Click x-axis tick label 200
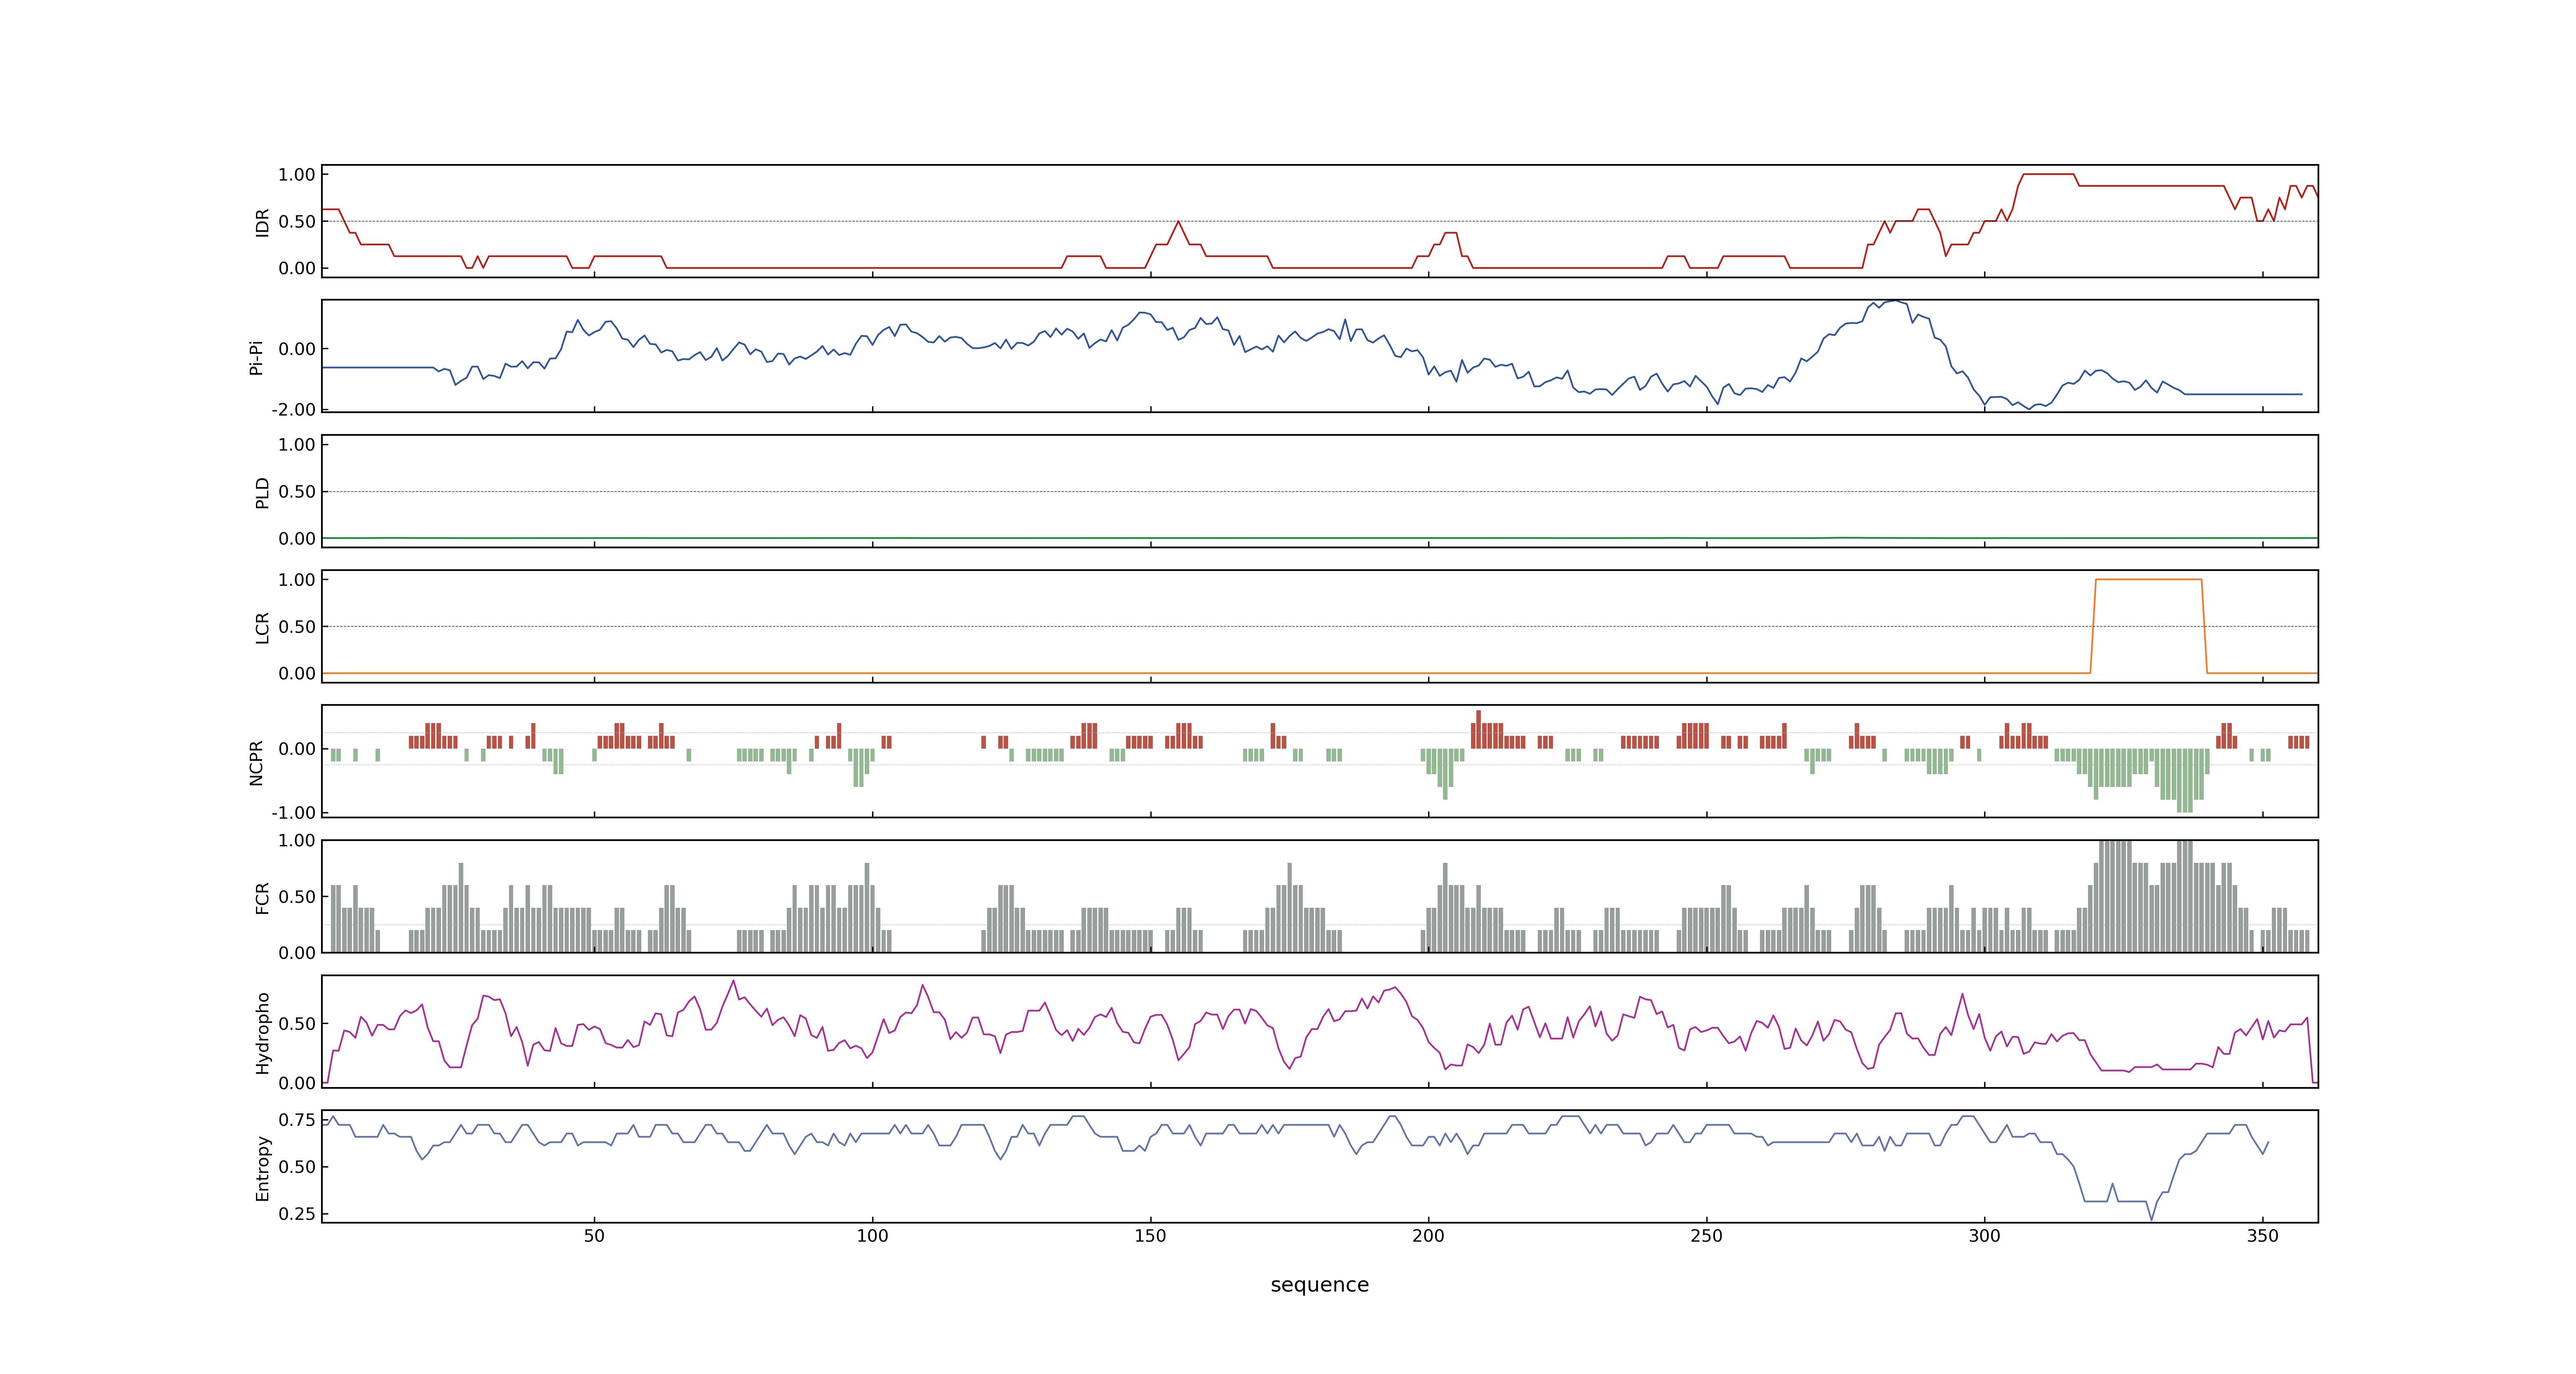Viewport: 2576px width, 1374px height. (1428, 1236)
